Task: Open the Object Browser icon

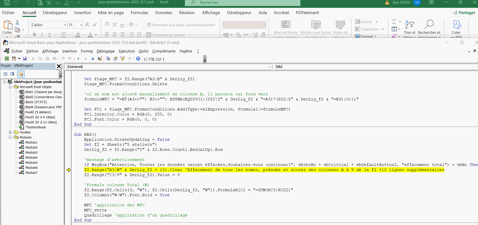Action: click(123, 59)
